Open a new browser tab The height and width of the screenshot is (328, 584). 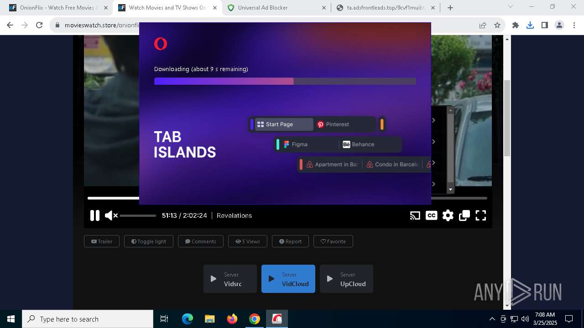450,8
